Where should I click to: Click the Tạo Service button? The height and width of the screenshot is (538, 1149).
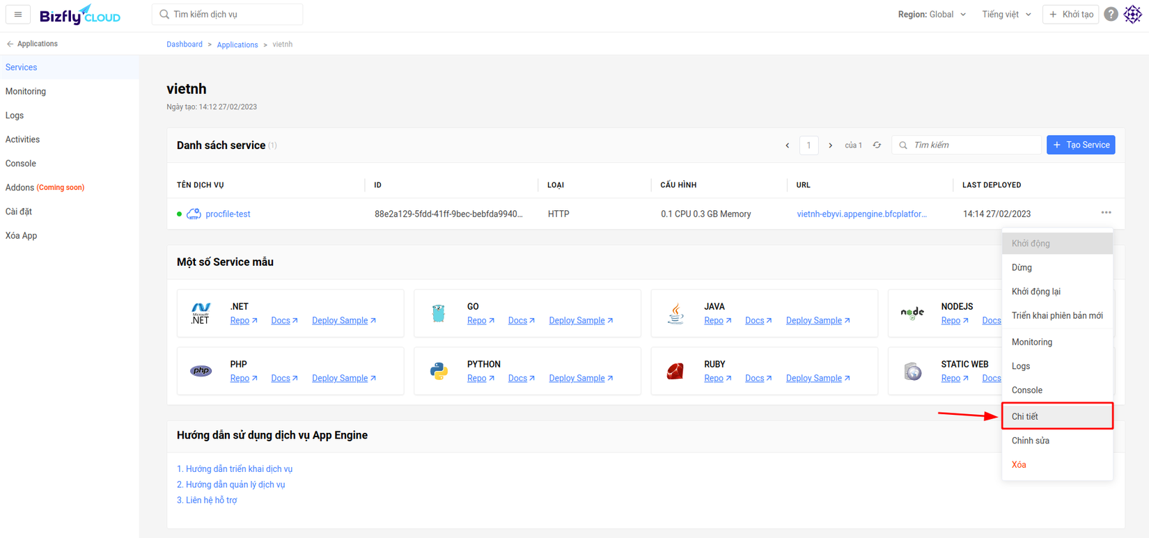click(x=1081, y=145)
